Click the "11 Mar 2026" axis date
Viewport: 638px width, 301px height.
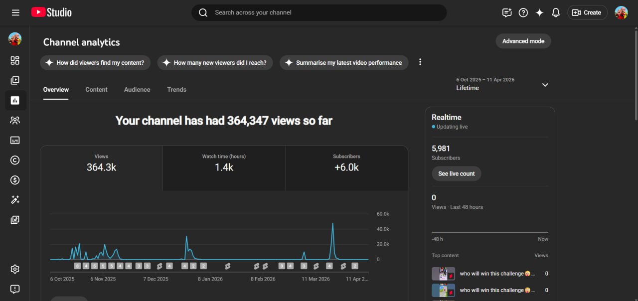coord(316,279)
